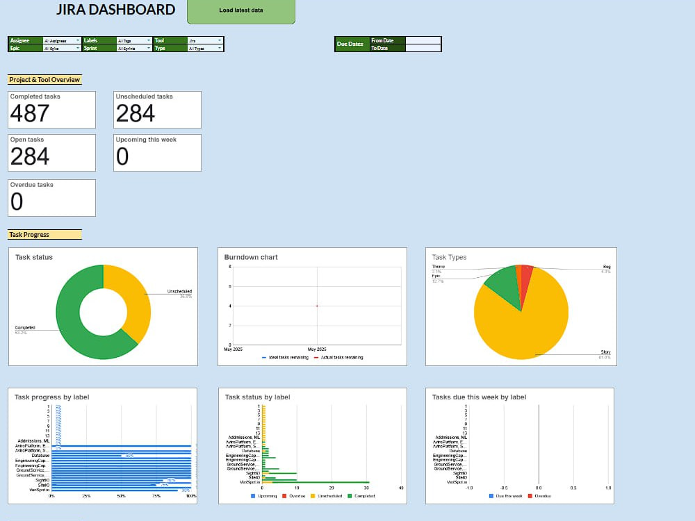Click the Due this week legend swatch
Screen dimensions: 695x521
(491, 496)
